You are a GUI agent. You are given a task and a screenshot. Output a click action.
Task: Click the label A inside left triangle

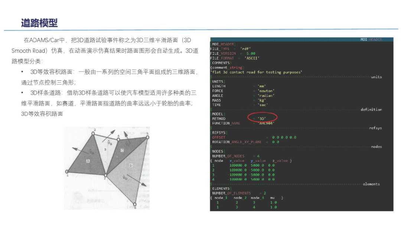click(88, 161)
